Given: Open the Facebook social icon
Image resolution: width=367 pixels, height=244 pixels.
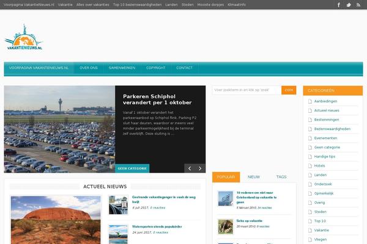Looking at the screenshot, I should [x=338, y=5].
